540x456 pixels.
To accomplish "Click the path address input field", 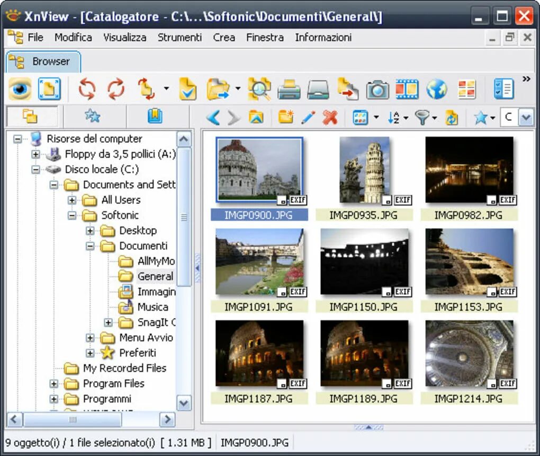I will (509, 118).
